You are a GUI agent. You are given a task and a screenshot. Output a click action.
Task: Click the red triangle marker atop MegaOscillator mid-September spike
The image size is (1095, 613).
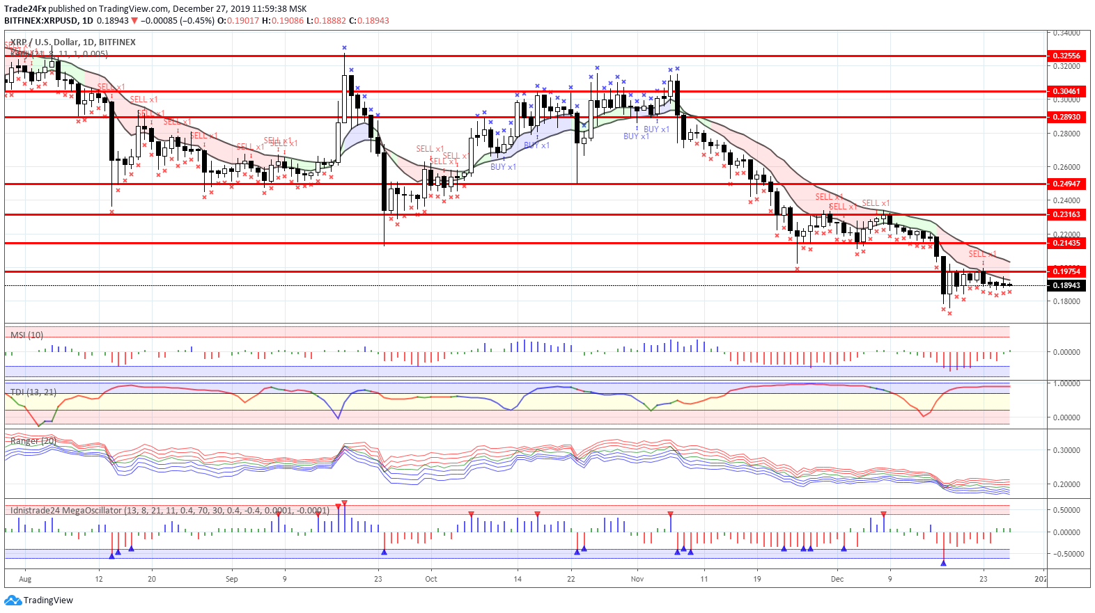pos(344,503)
